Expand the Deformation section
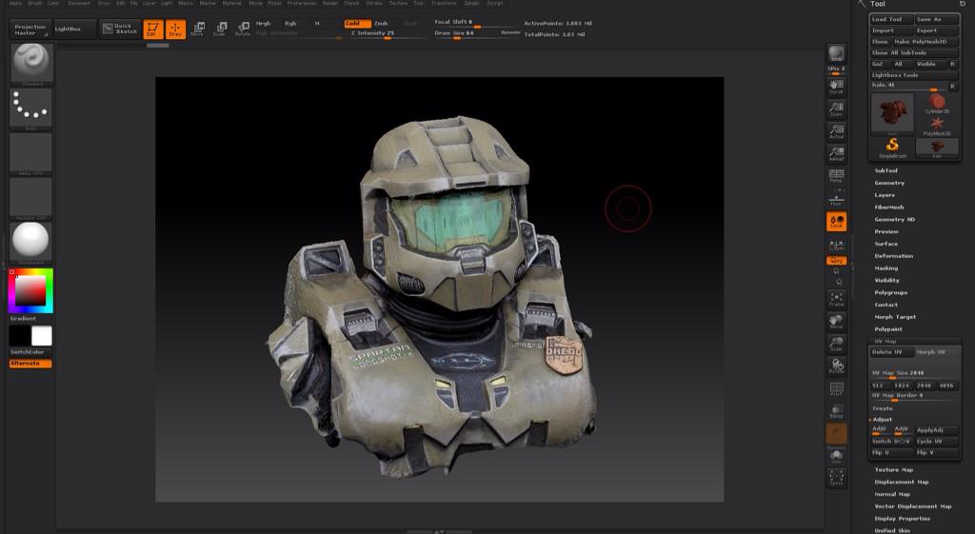The image size is (975, 534). pos(893,256)
